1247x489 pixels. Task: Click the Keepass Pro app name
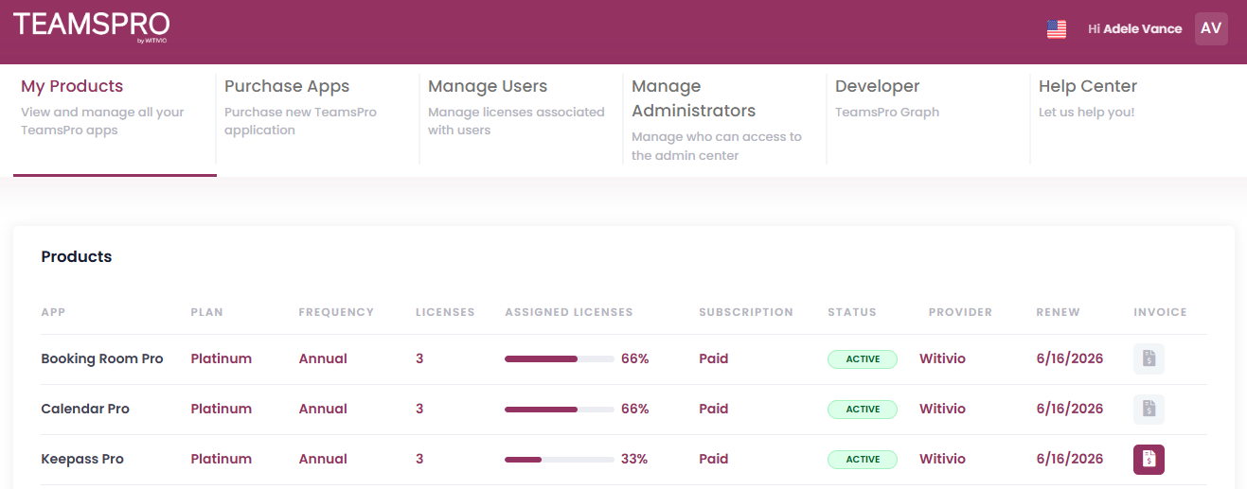click(x=82, y=459)
